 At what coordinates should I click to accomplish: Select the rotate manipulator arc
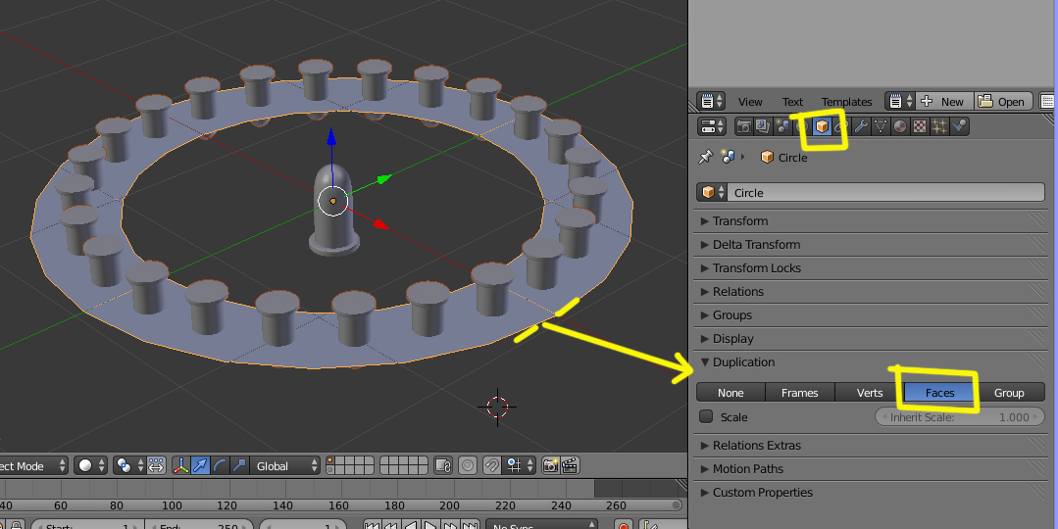[x=220, y=465]
